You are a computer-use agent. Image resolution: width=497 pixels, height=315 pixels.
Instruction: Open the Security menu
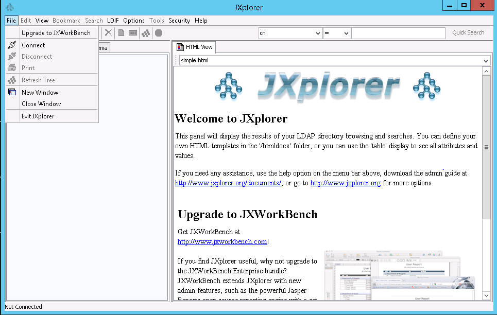(179, 20)
